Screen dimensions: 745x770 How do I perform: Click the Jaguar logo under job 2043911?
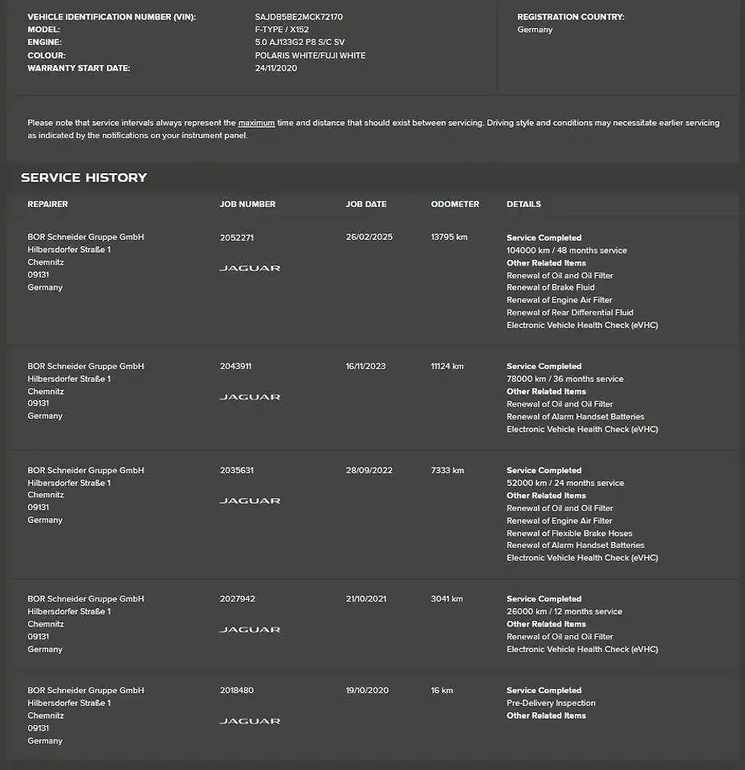(250, 397)
